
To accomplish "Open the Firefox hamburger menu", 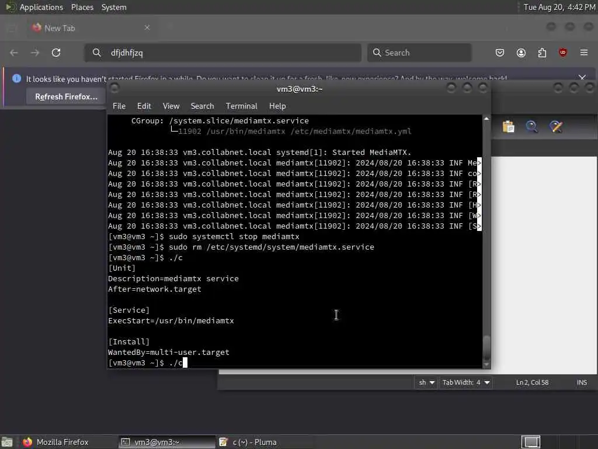I will [584, 53].
